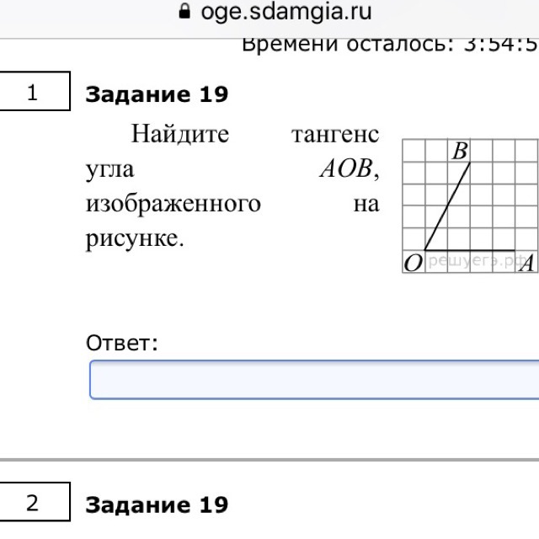The image size is (539, 539).
Task: Click the second Задание 19 heading
Action: coord(157,504)
